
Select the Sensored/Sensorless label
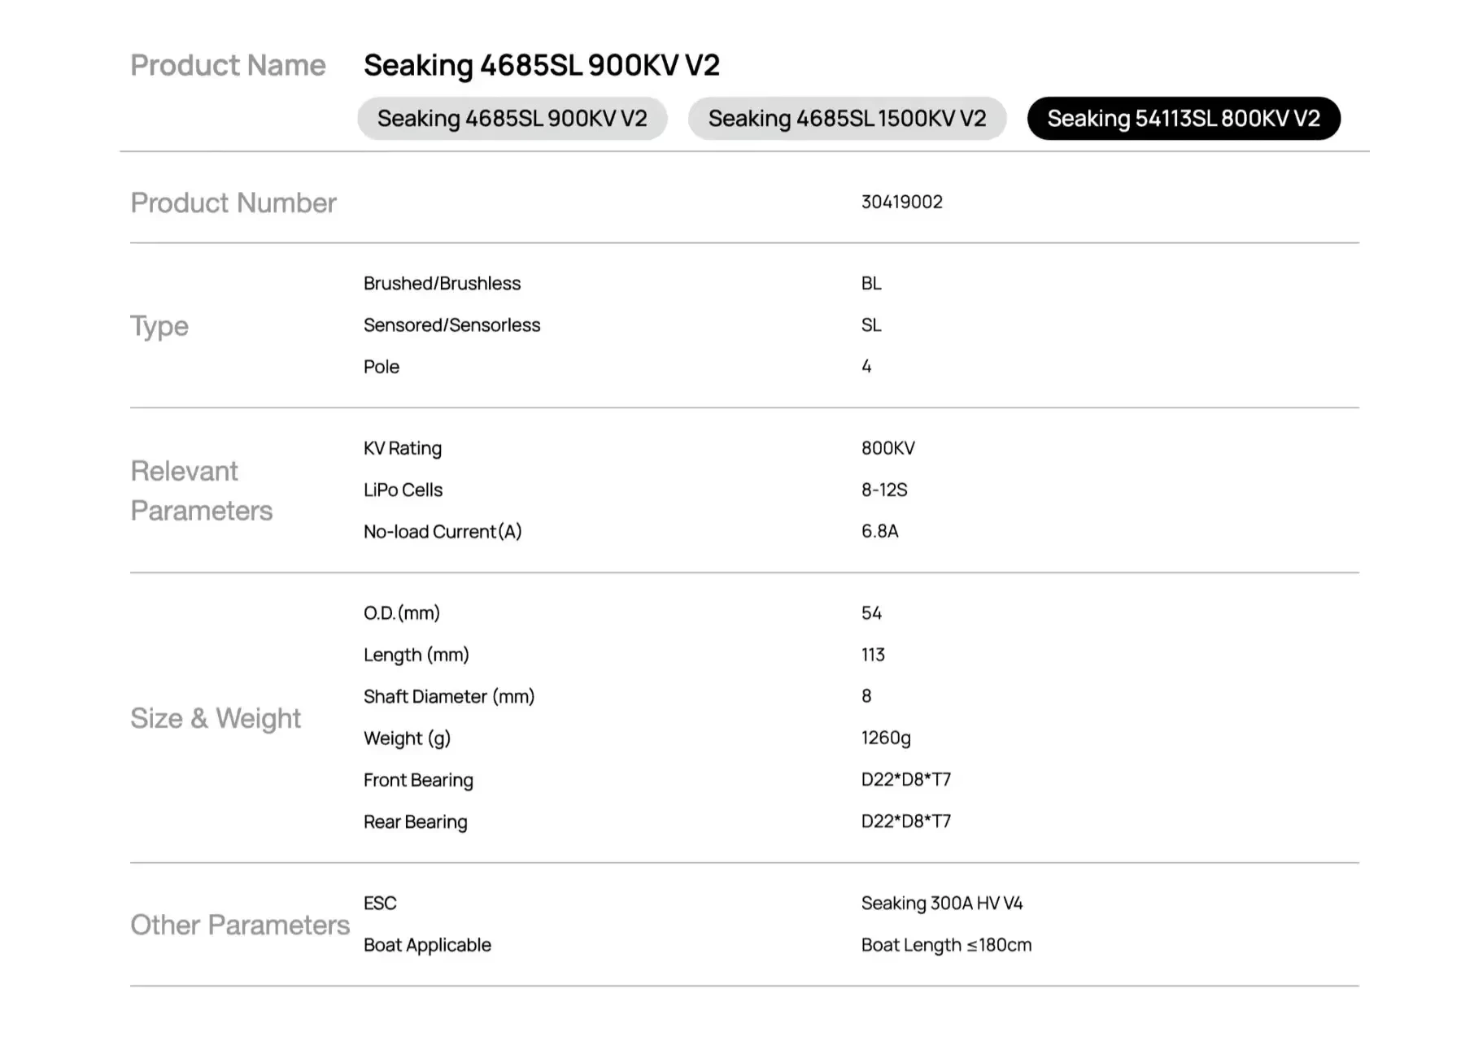click(x=451, y=325)
